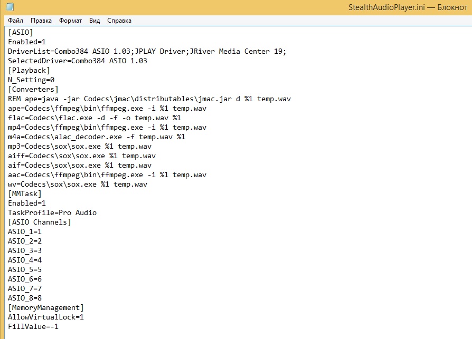Click the m4a=Codecs\alac_decoder.exe line
The height and width of the screenshot is (339, 472).
point(96,137)
